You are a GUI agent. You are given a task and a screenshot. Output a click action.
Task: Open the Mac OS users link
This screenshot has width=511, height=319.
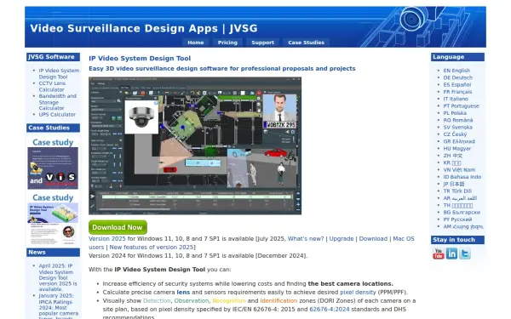[x=404, y=238]
